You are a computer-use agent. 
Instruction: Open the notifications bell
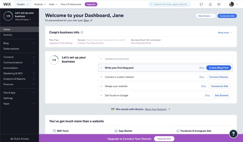pyautogui.click(x=210, y=4)
